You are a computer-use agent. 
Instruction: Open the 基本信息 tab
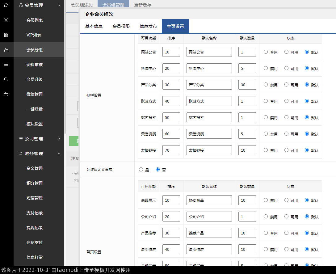(x=94, y=26)
